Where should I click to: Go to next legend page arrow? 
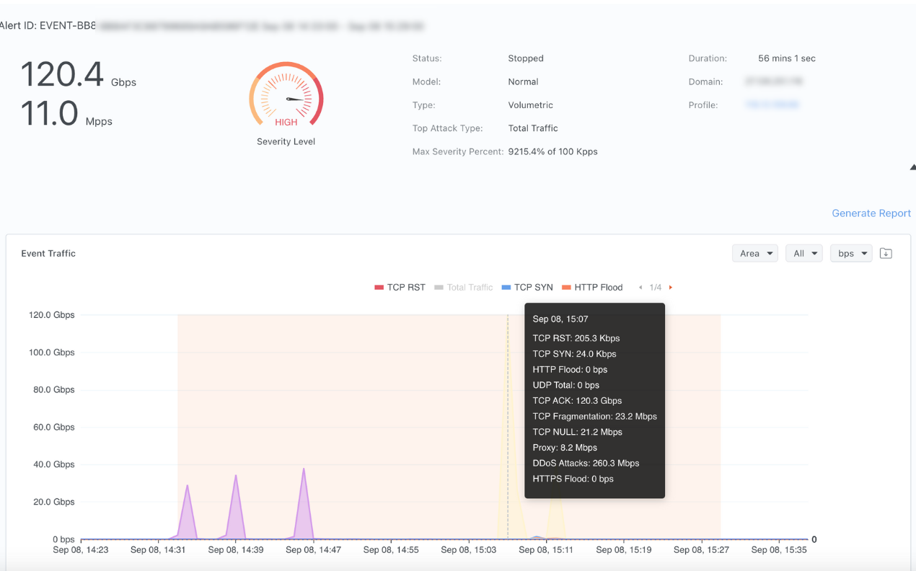point(671,288)
